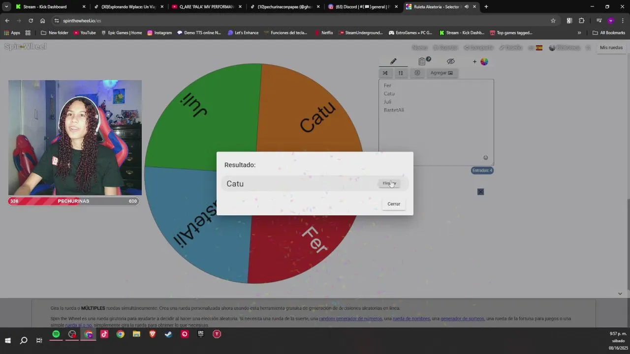The image size is (630, 354).
Task: Close the result dialog with Cerrar
Action: tap(394, 204)
